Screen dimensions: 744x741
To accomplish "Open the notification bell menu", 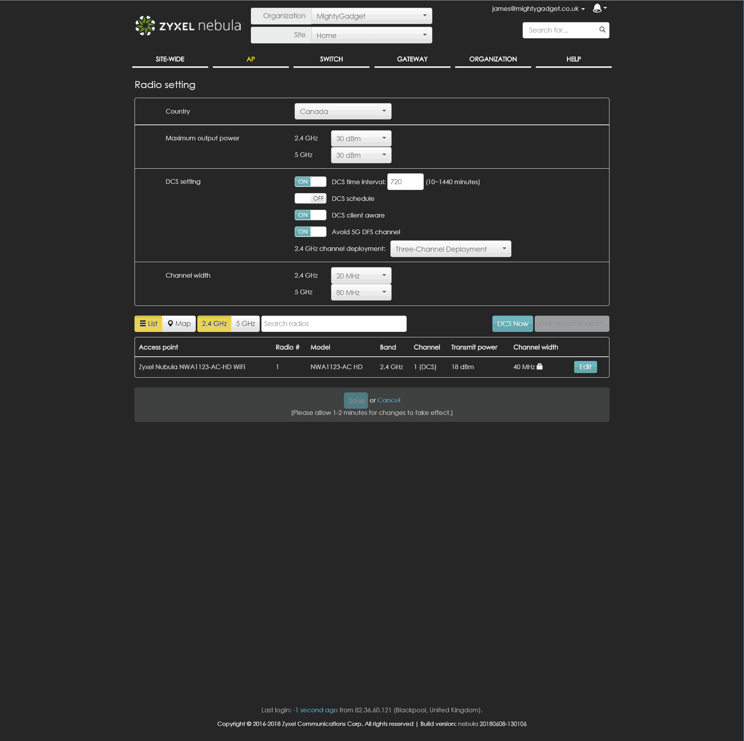I will [x=599, y=8].
